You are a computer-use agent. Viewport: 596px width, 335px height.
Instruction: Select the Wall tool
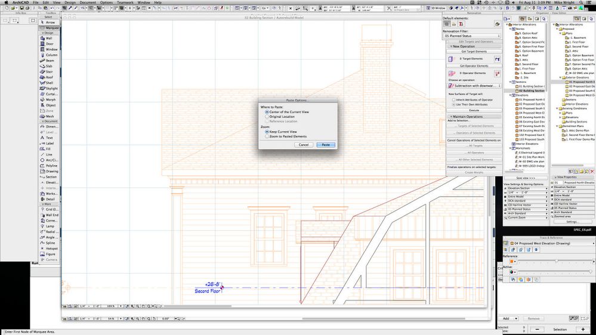pyautogui.click(x=49, y=38)
